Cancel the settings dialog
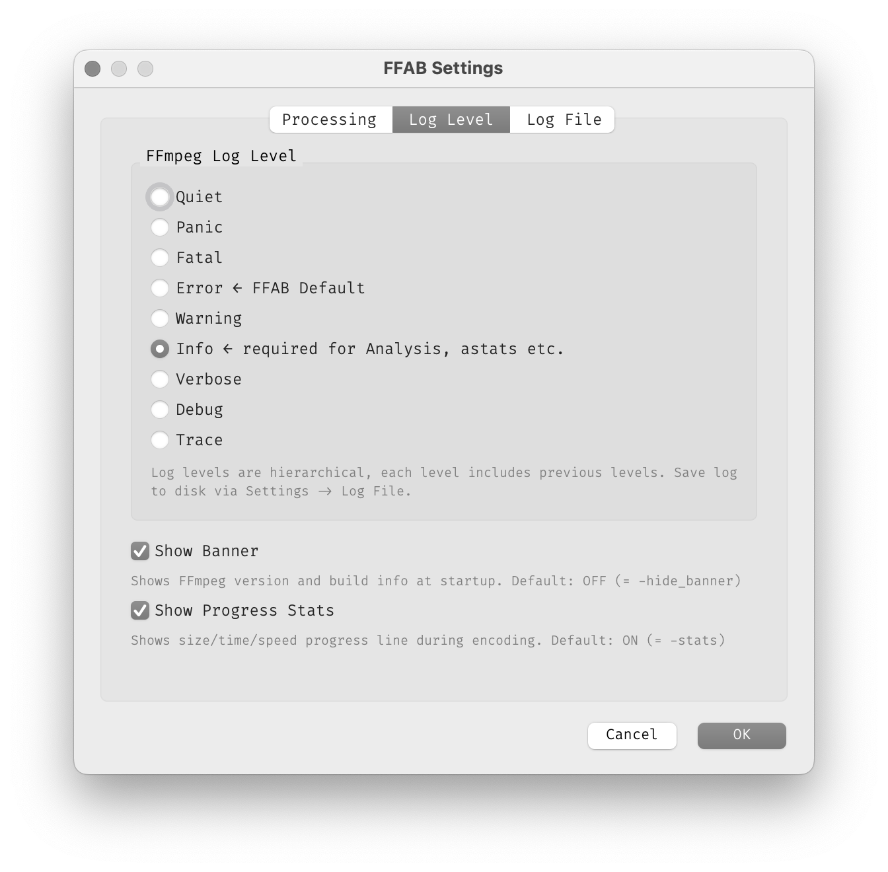This screenshot has height=872, width=888. [632, 735]
